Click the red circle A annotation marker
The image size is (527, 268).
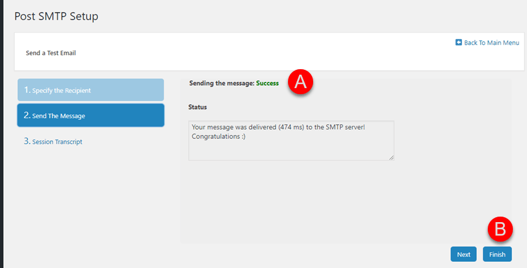coord(300,82)
